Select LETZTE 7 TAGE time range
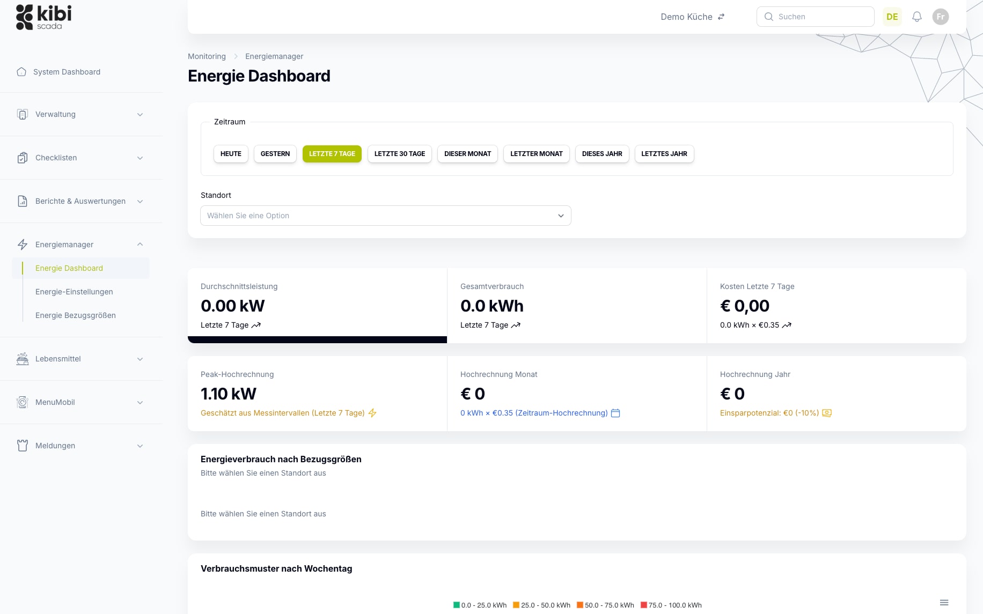The height and width of the screenshot is (614, 983). [x=332, y=154]
